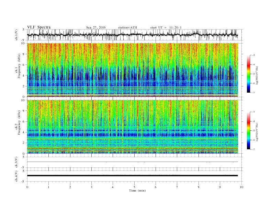This screenshot has width=272, height=210.
Task: Click the ch.2 spectrogram plot
Action: (133, 127)
